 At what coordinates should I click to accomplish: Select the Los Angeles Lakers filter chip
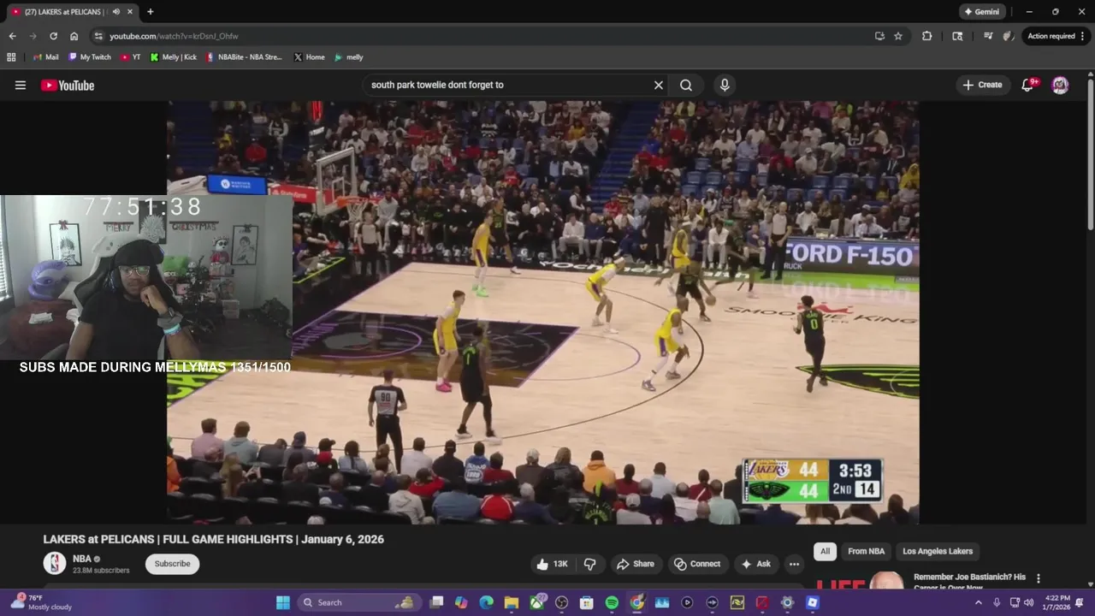[938, 551]
